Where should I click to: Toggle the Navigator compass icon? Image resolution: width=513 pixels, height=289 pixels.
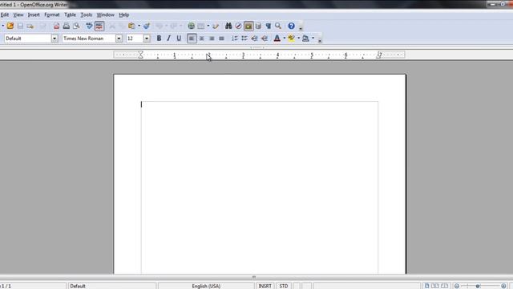click(x=238, y=26)
